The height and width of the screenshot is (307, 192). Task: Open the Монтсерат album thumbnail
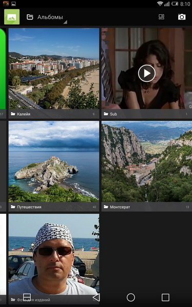point(147,161)
